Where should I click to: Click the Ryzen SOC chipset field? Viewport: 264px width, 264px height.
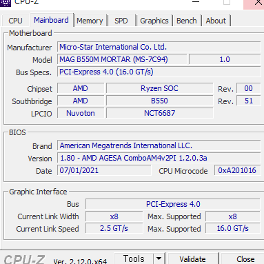tap(159, 88)
